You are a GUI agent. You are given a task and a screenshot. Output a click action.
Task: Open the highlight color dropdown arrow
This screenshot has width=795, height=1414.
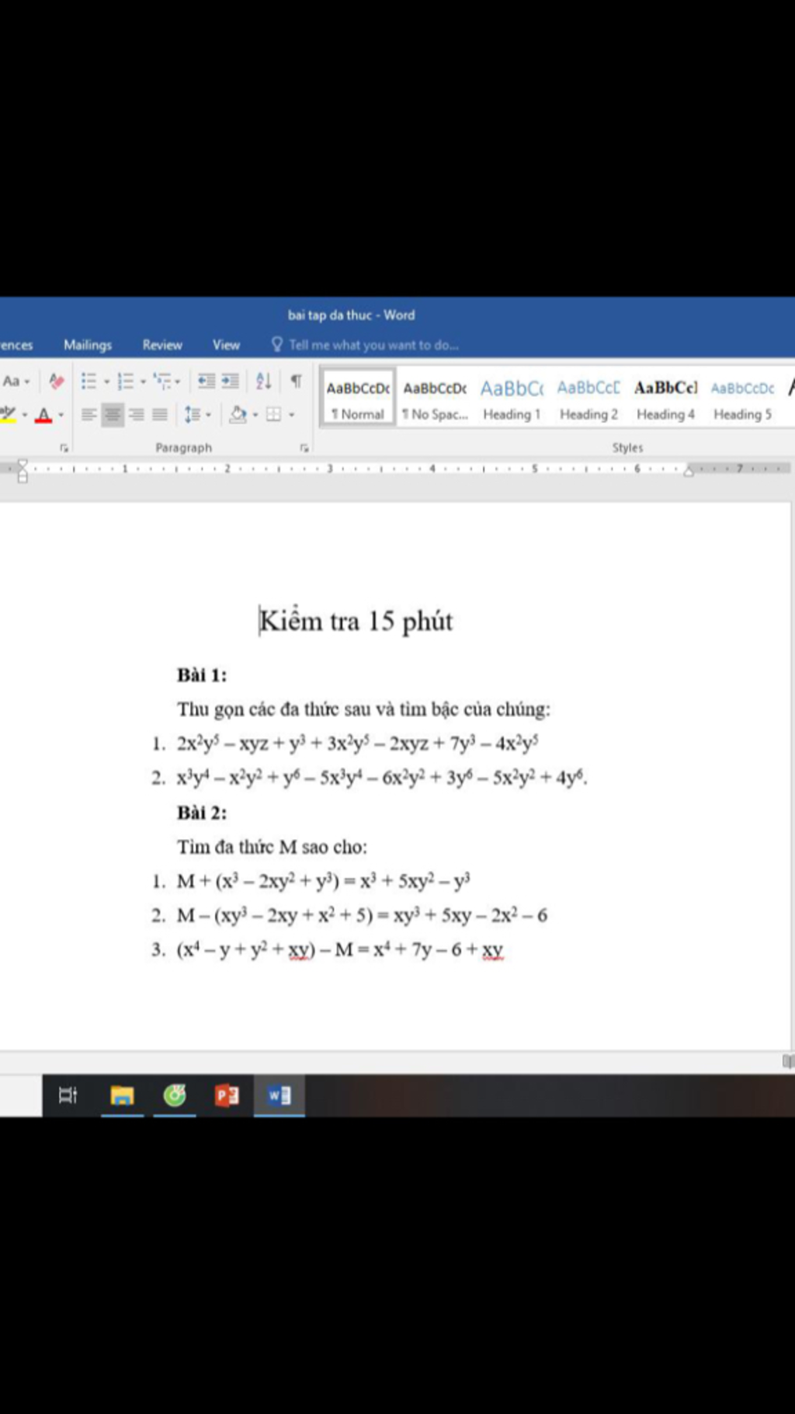tap(24, 416)
